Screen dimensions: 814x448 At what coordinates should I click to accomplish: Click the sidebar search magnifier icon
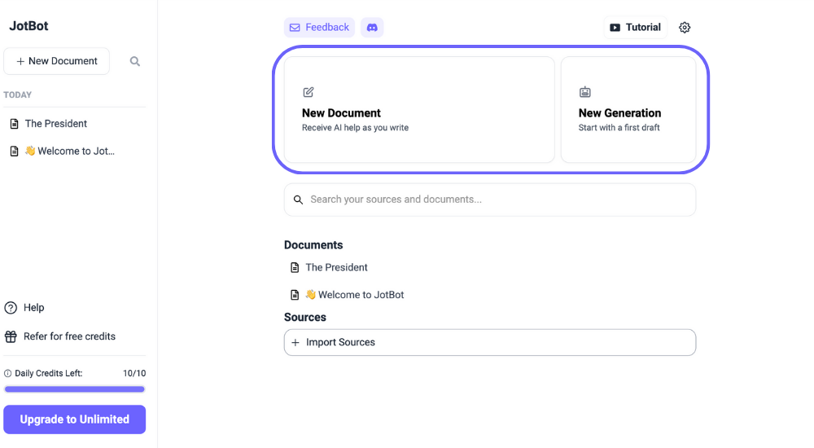pos(135,61)
